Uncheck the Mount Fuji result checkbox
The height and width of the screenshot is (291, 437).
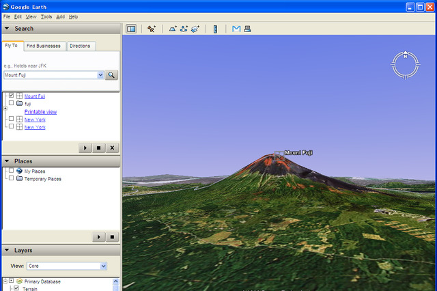click(x=11, y=96)
